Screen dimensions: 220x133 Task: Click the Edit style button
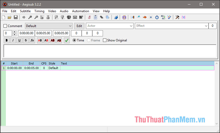click(x=79, y=26)
